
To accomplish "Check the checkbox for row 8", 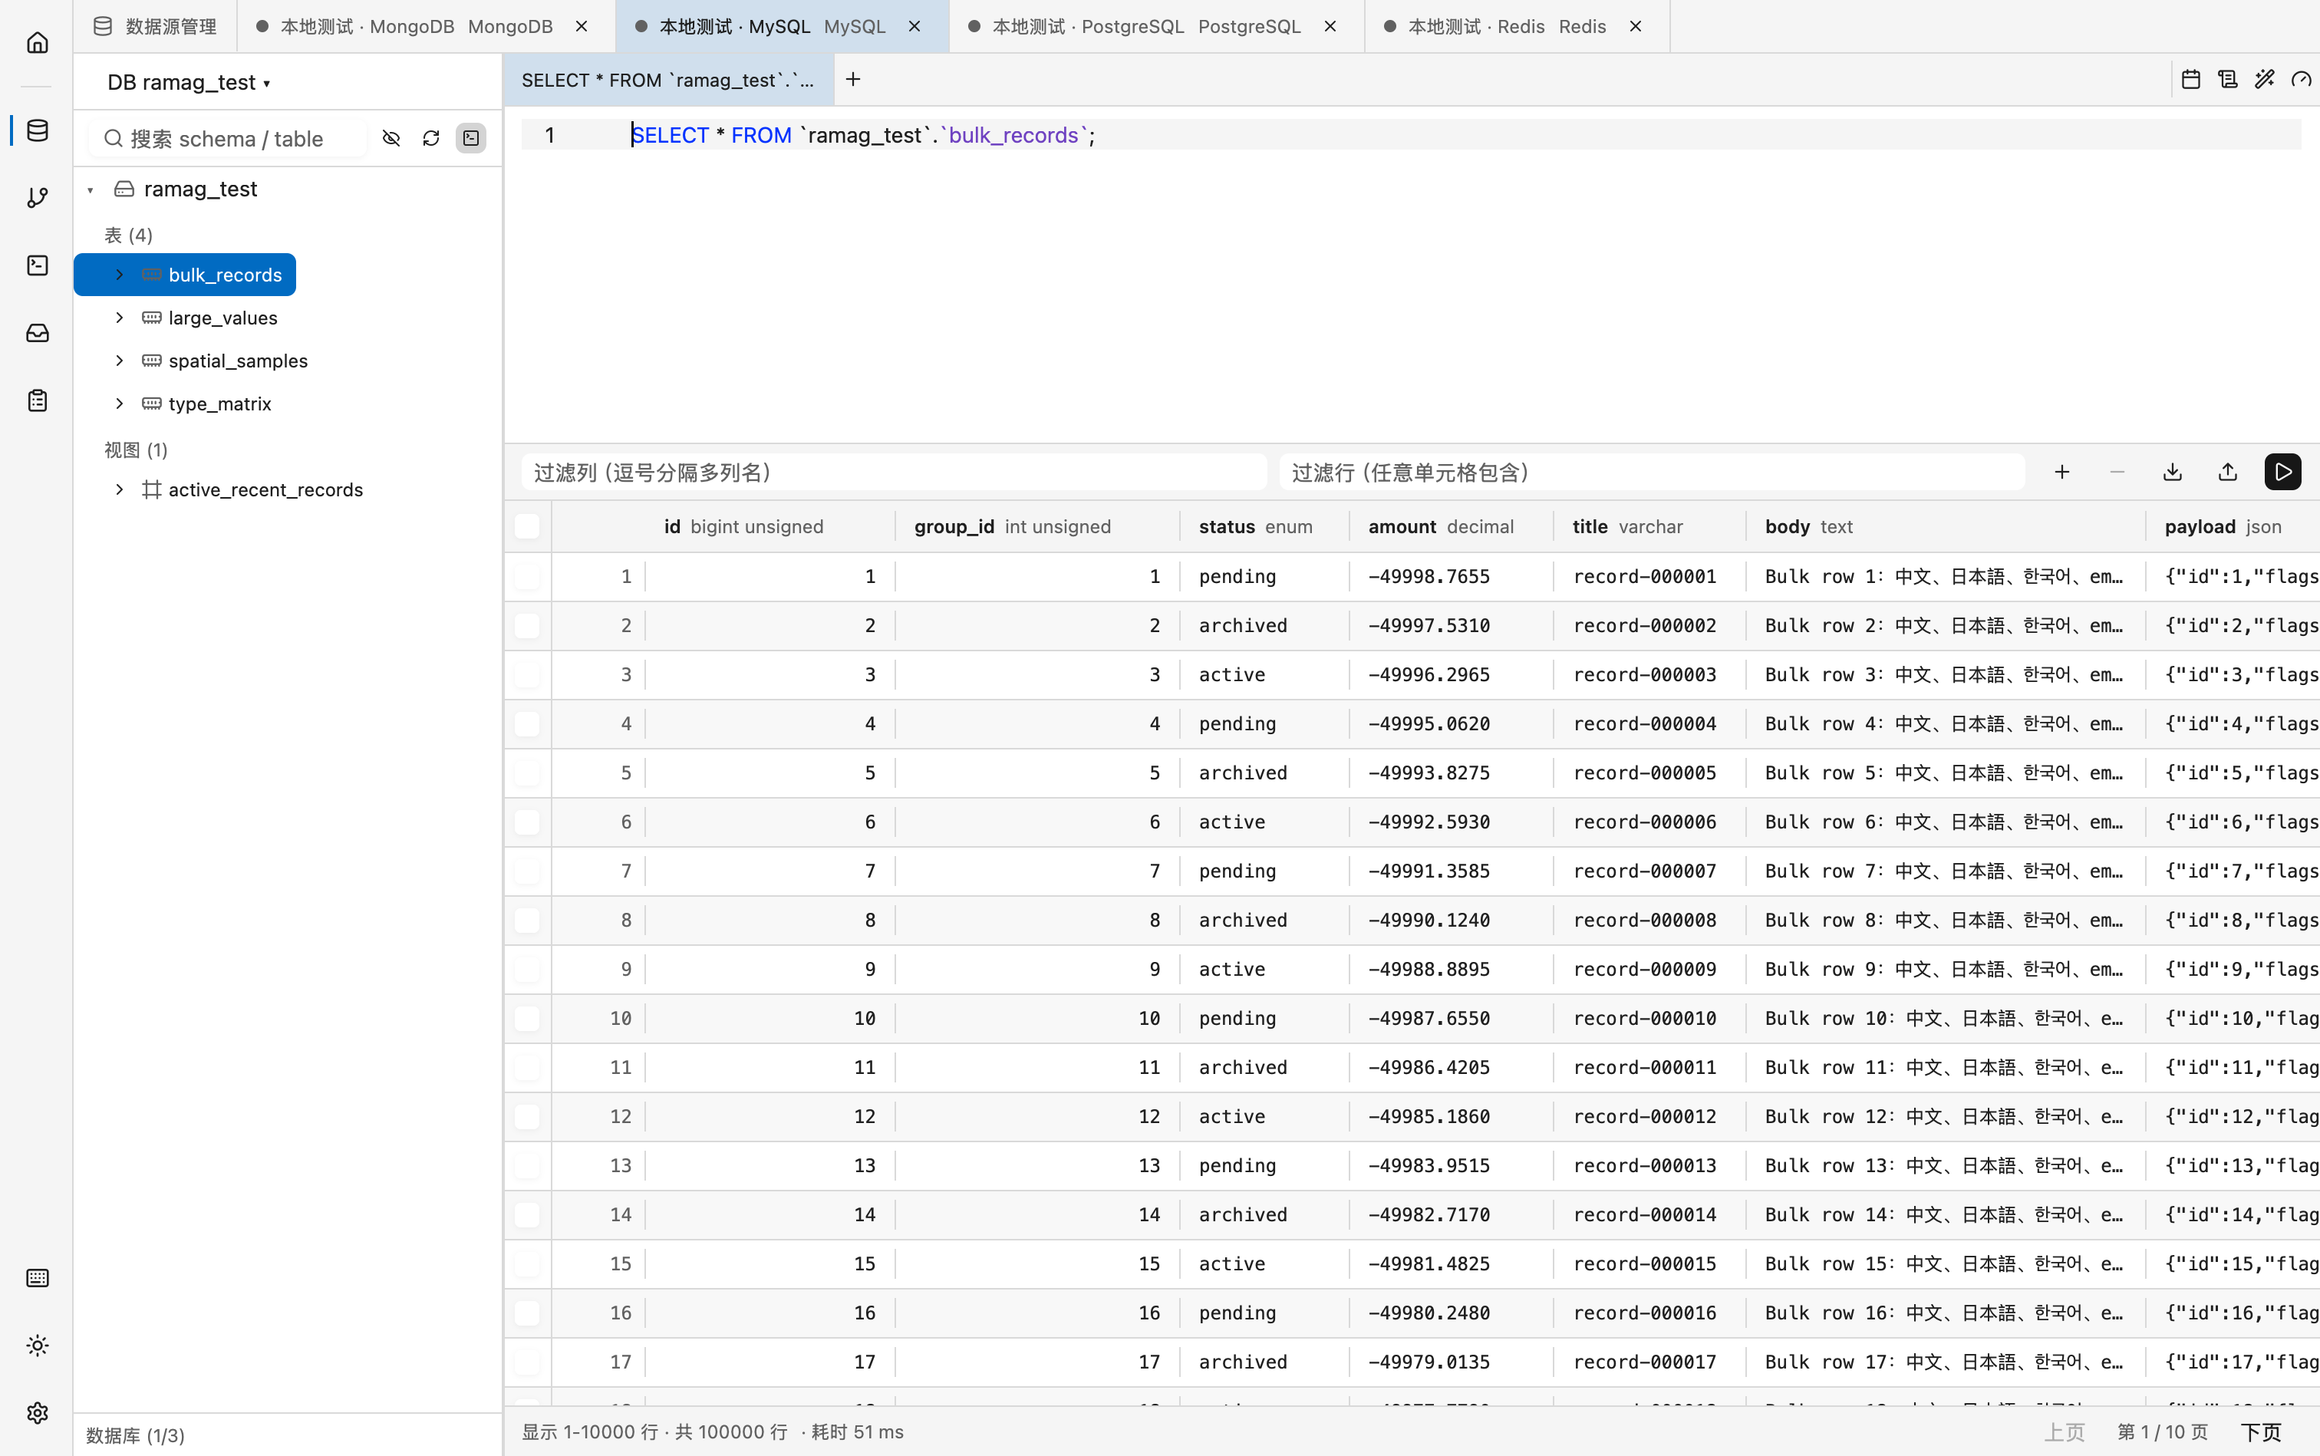I will (527, 920).
